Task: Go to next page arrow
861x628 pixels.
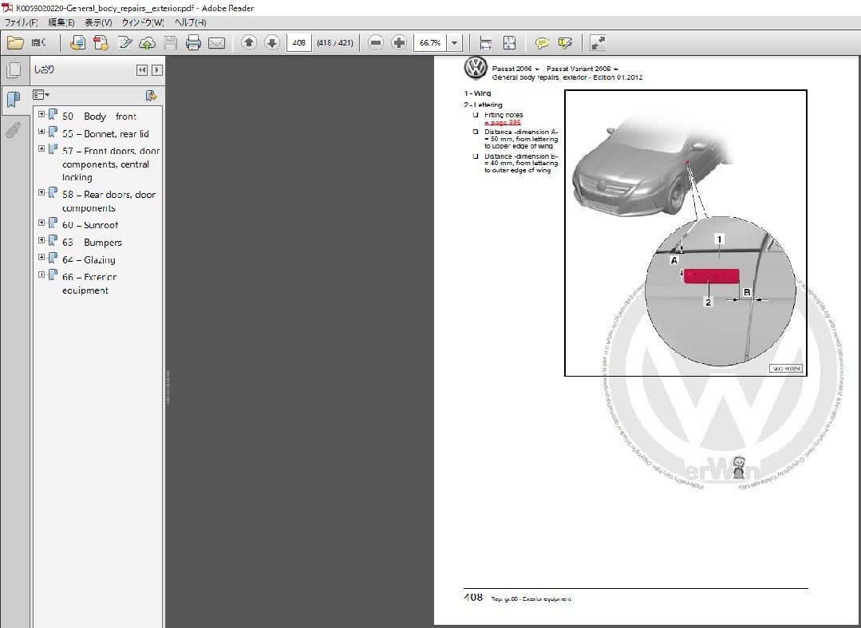Action: [272, 42]
